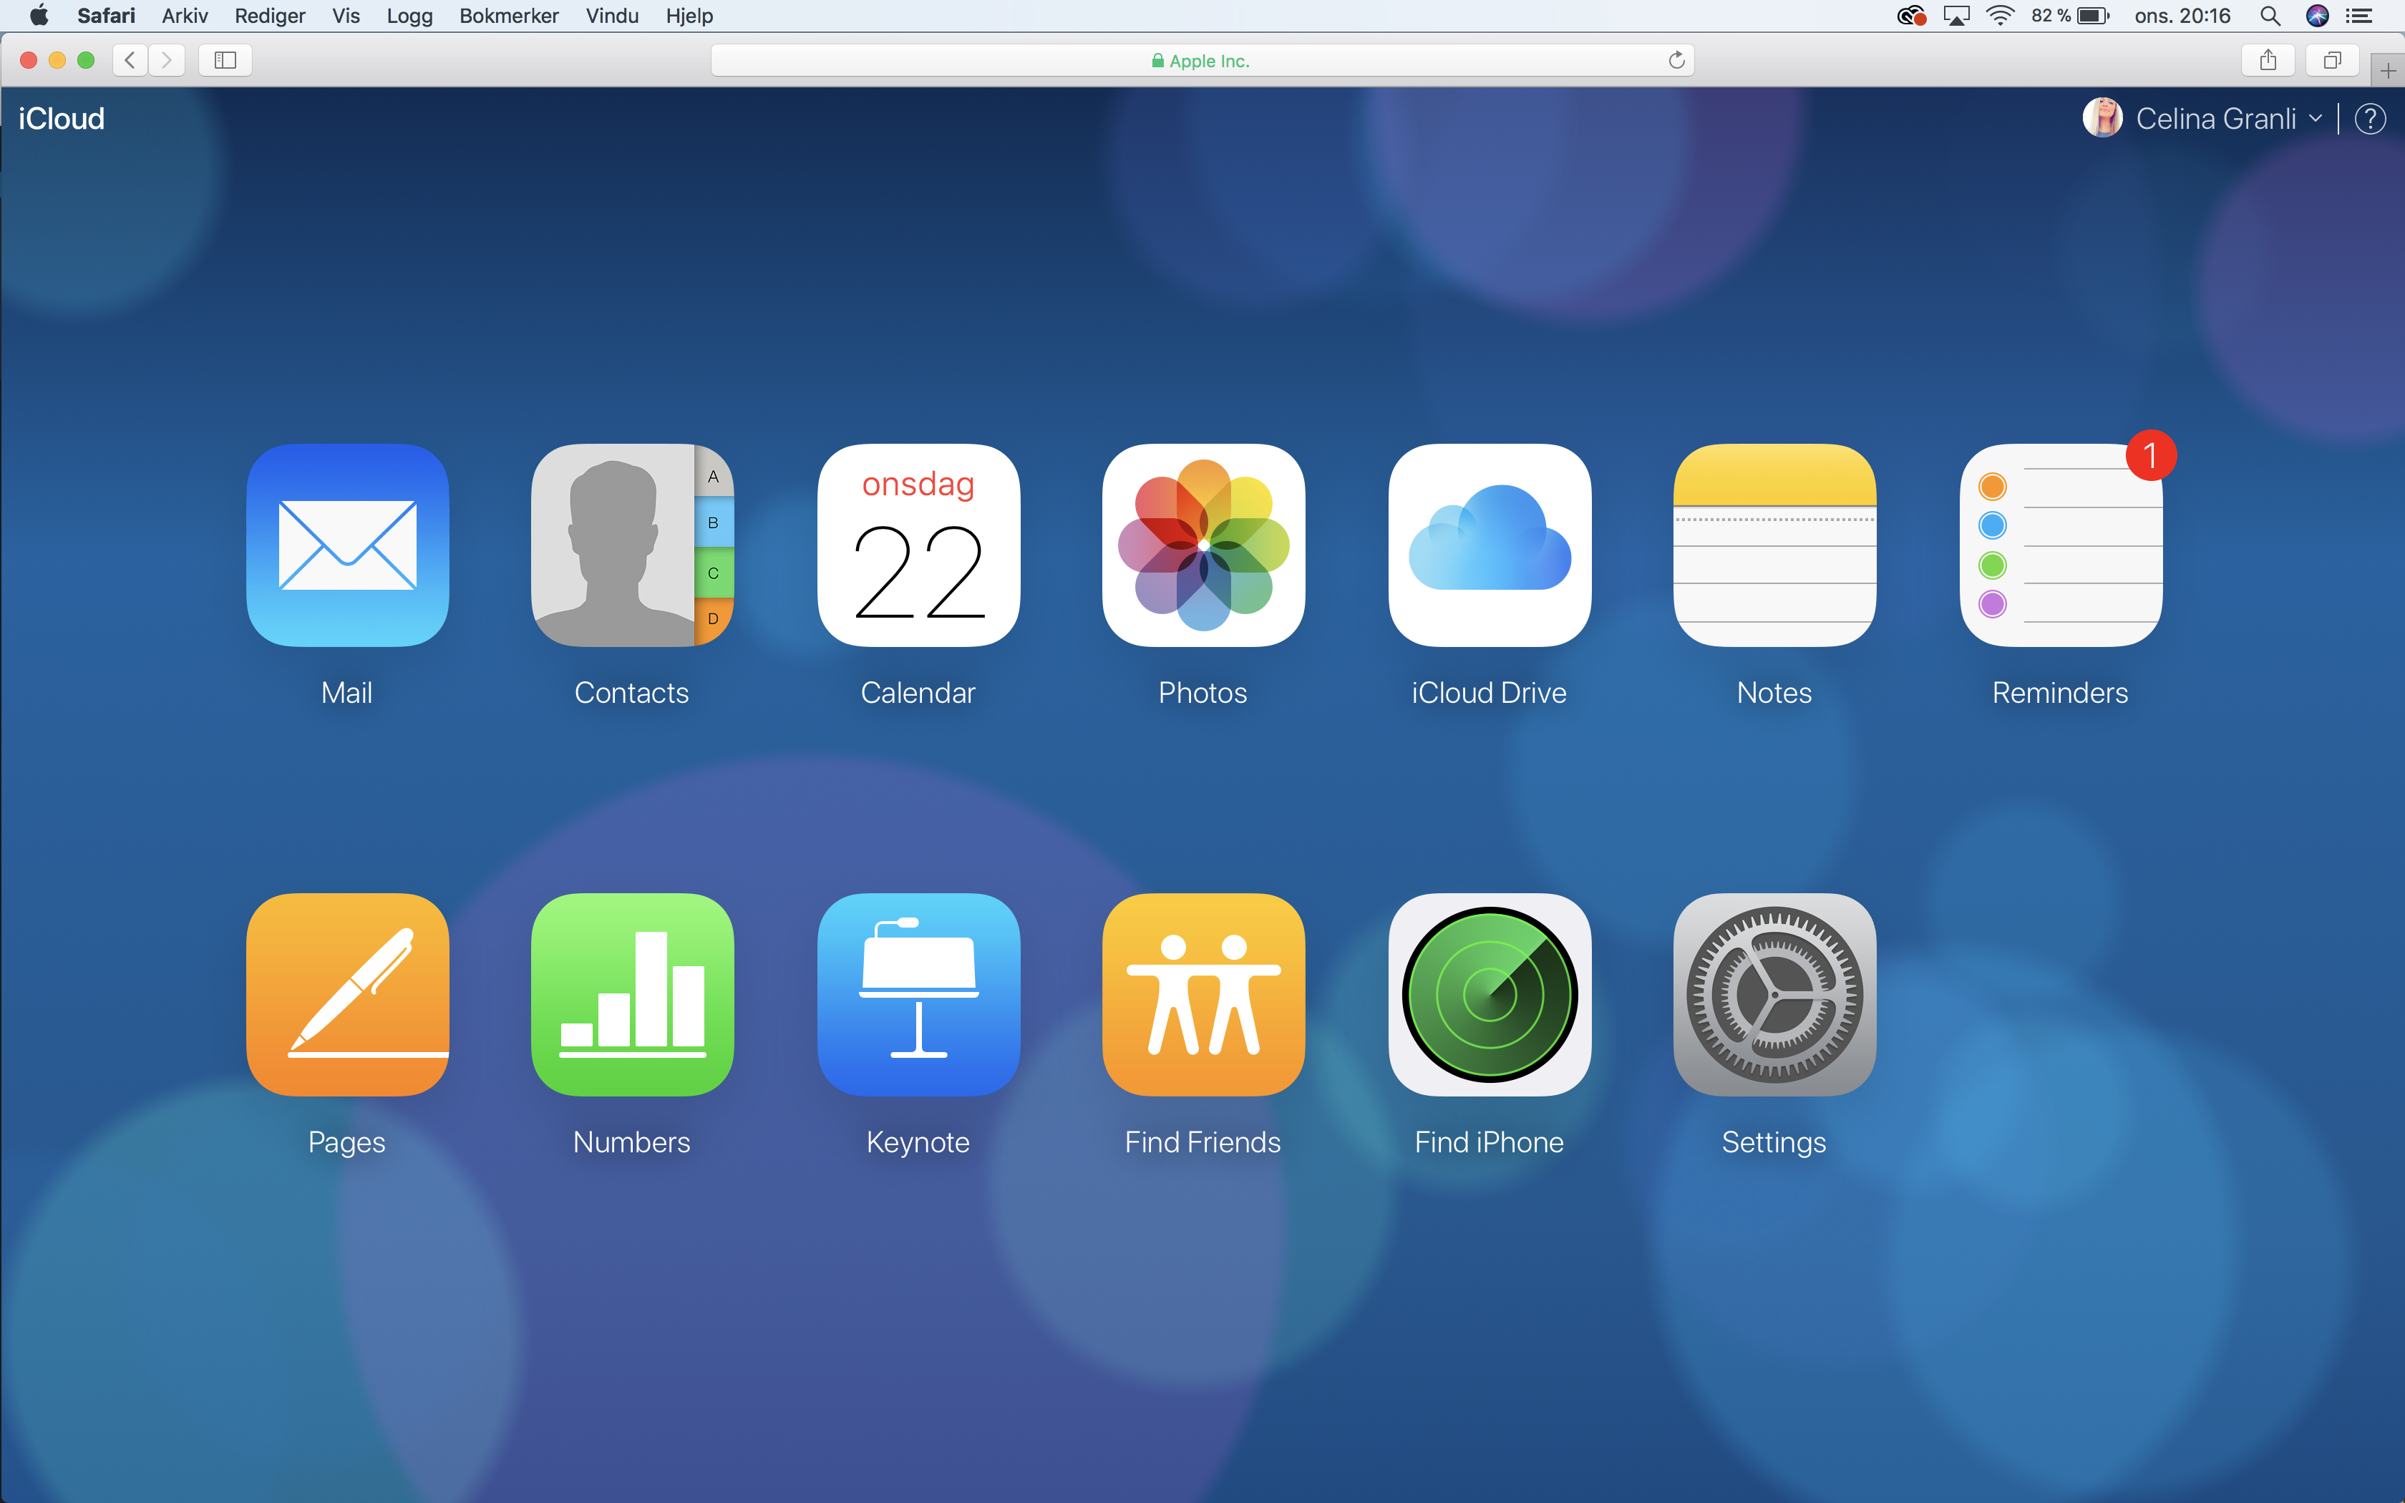Image resolution: width=2405 pixels, height=1503 pixels.
Task: Launch the Numbers app icon
Action: (x=632, y=994)
